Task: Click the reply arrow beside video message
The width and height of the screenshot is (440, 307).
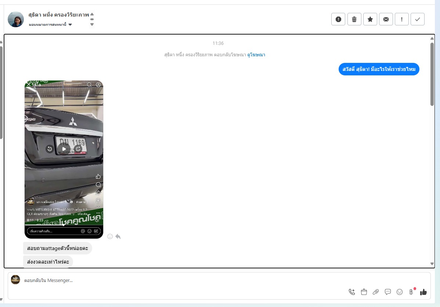Action: click(x=118, y=236)
